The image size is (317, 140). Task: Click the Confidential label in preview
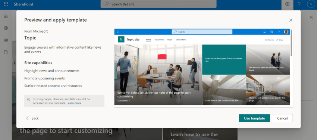point(270,40)
